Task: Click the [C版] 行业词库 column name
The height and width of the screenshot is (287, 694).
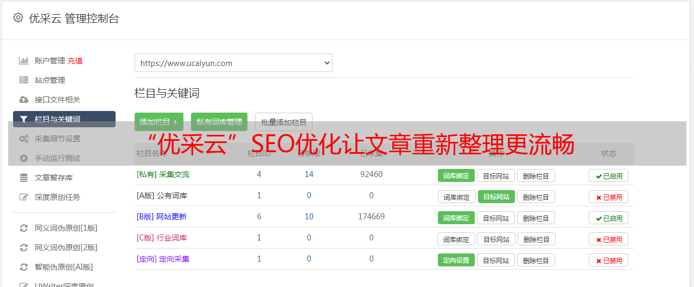Action: click(x=162, y=238)
